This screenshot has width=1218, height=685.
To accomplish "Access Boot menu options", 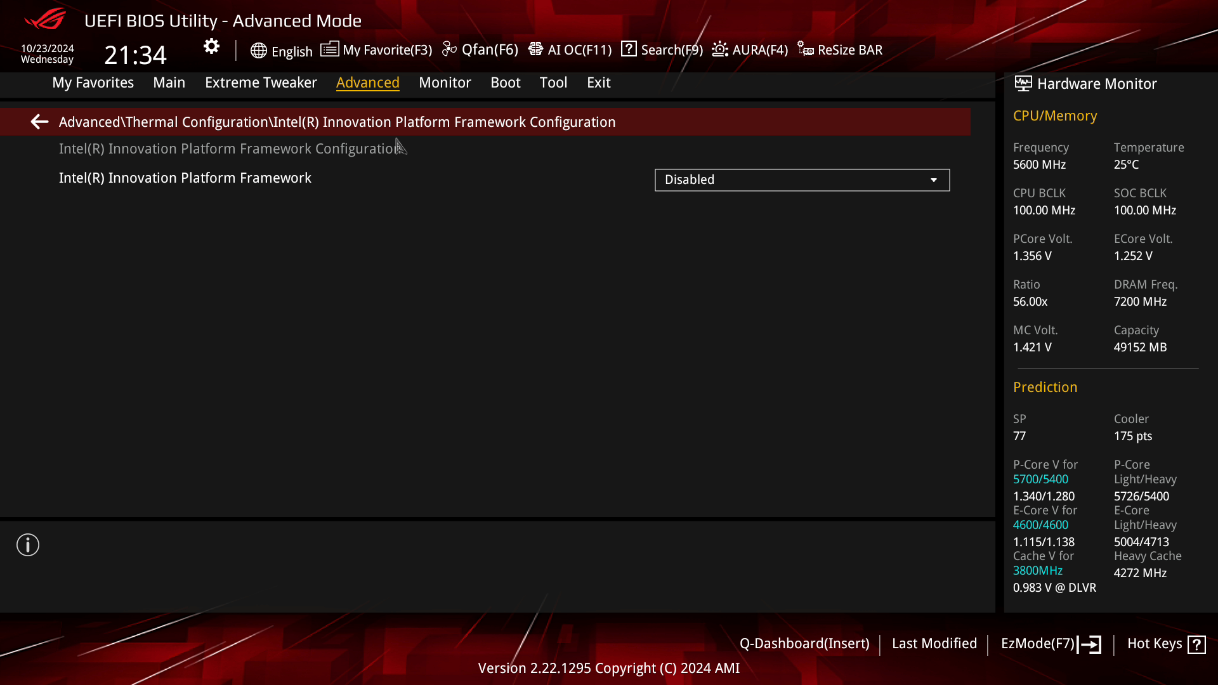I will tap(505, 82).
